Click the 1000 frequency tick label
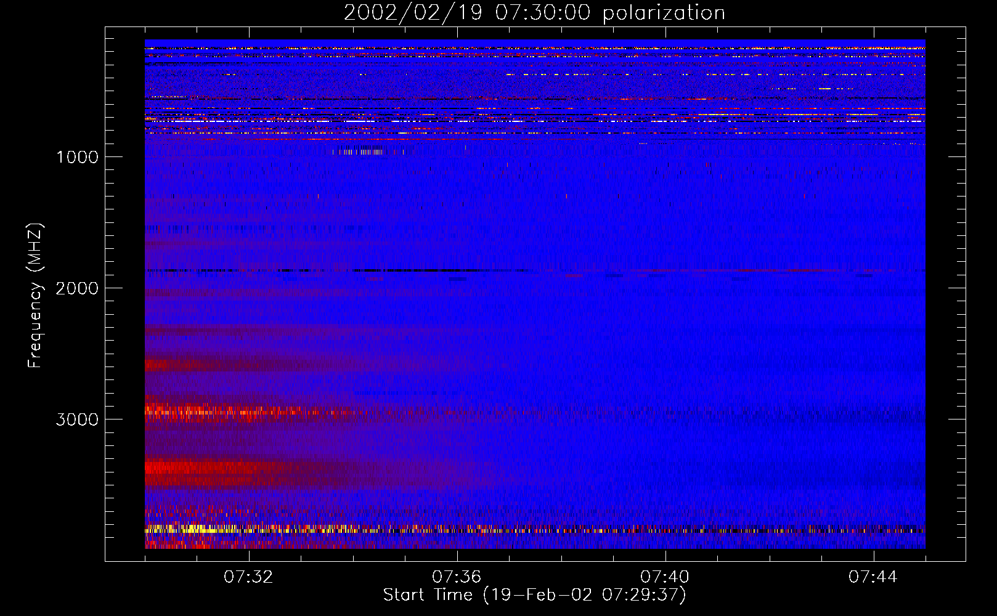This screenshot has height=616, width=997. pyautogui.click(x=77, y=157)
